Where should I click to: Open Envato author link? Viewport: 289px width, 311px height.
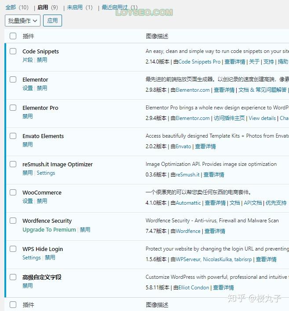point(183,146)
